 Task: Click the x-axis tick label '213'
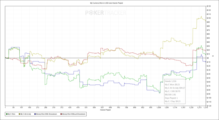(x=38, y=108)
